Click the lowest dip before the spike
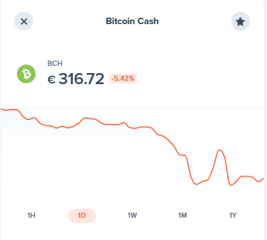 (x=197, y=185)
